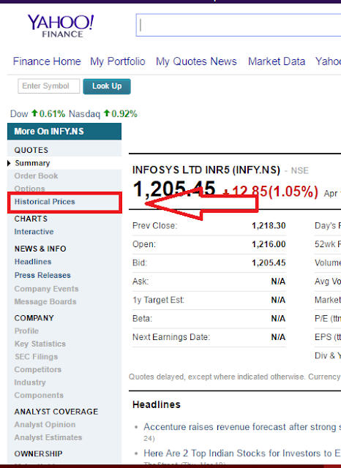Open Competitors link
341x468 pixels.
coord(38,369)
